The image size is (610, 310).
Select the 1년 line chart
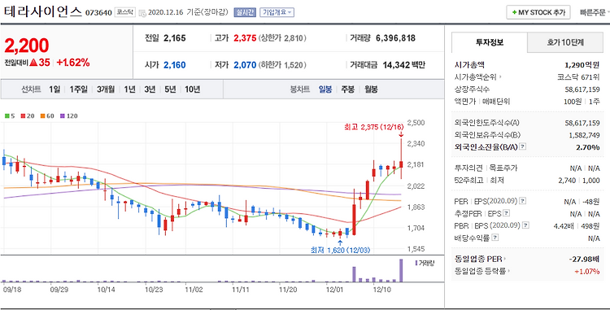[x=129, y=90]
